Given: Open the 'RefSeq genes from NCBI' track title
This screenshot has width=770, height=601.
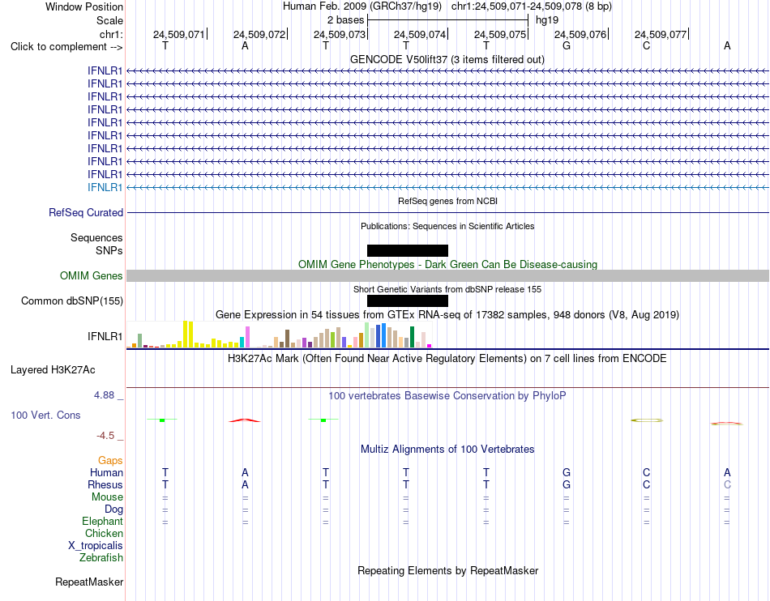Looking at the screenshot, I should (x=447, y=201).
